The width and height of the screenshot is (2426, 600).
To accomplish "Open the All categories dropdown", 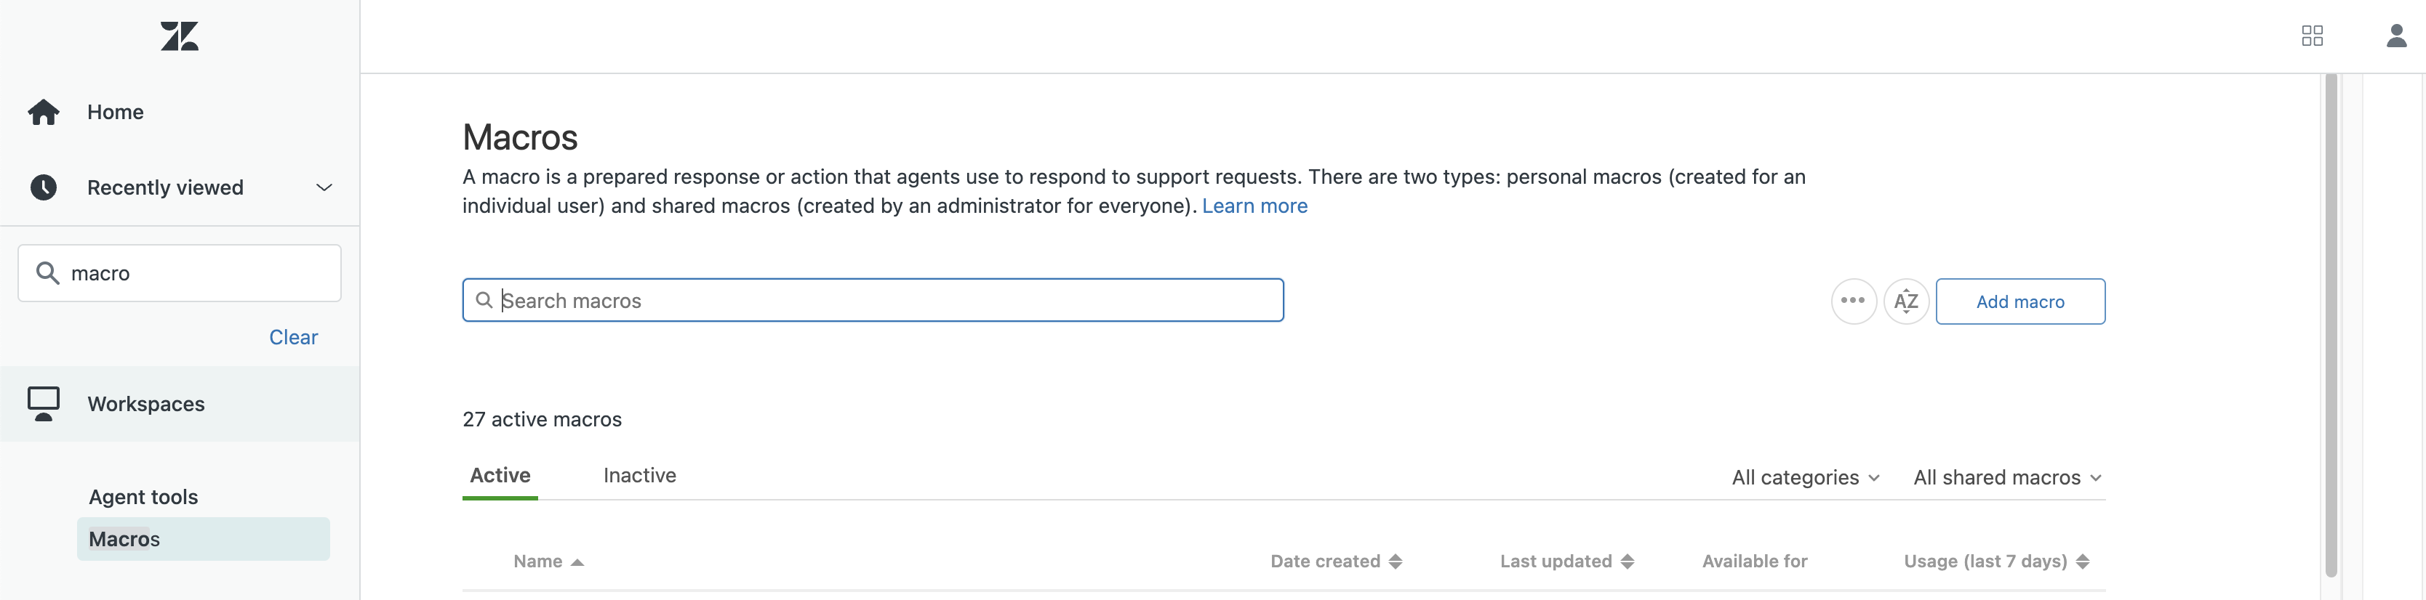I will tap(1804, 477).
